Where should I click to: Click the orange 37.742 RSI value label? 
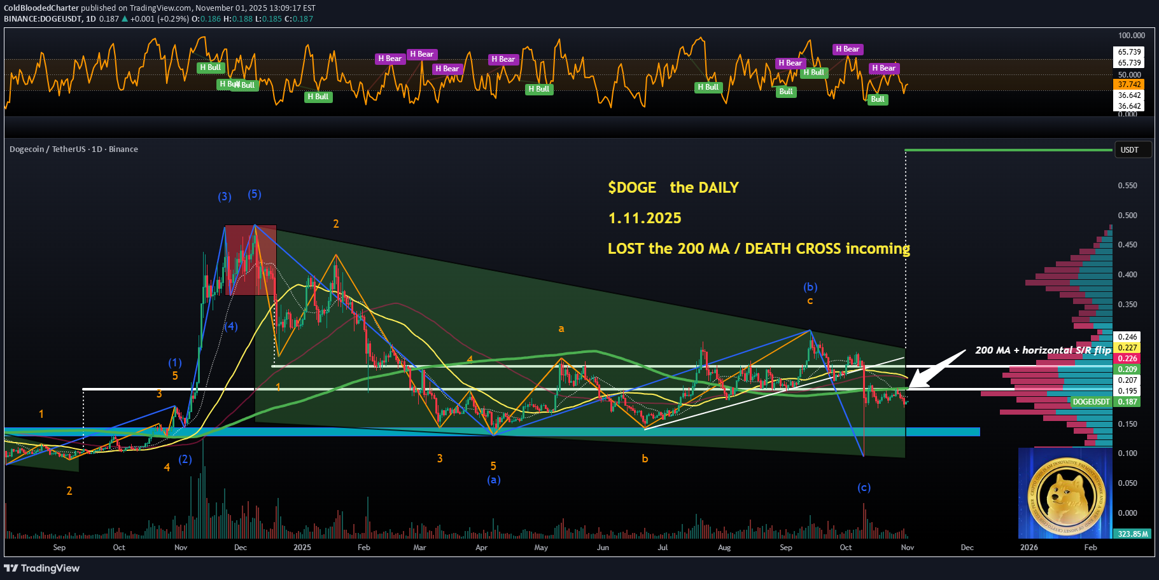[x=1129, y=85]
